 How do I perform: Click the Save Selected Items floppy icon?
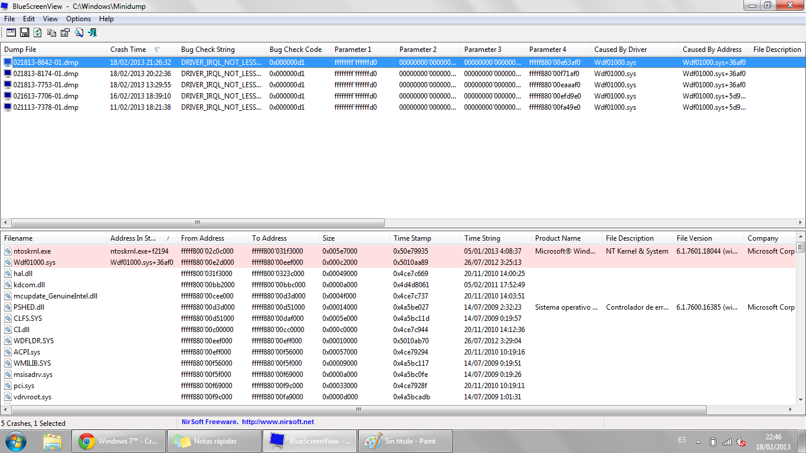(25, 32)
